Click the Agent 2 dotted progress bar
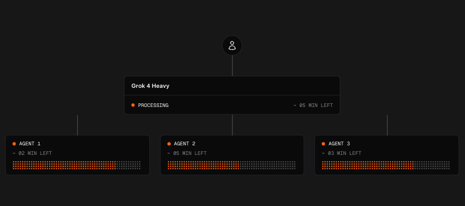 click(231, 165)
